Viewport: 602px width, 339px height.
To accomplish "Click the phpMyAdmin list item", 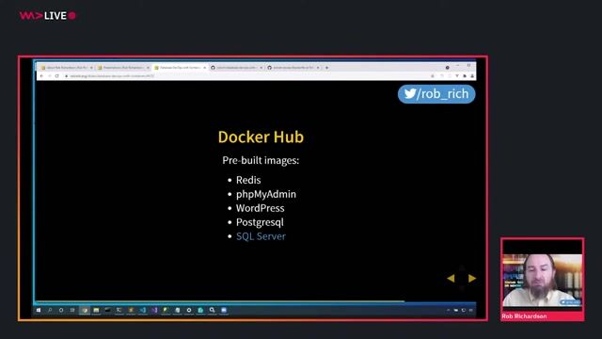I will coord(266,195).
